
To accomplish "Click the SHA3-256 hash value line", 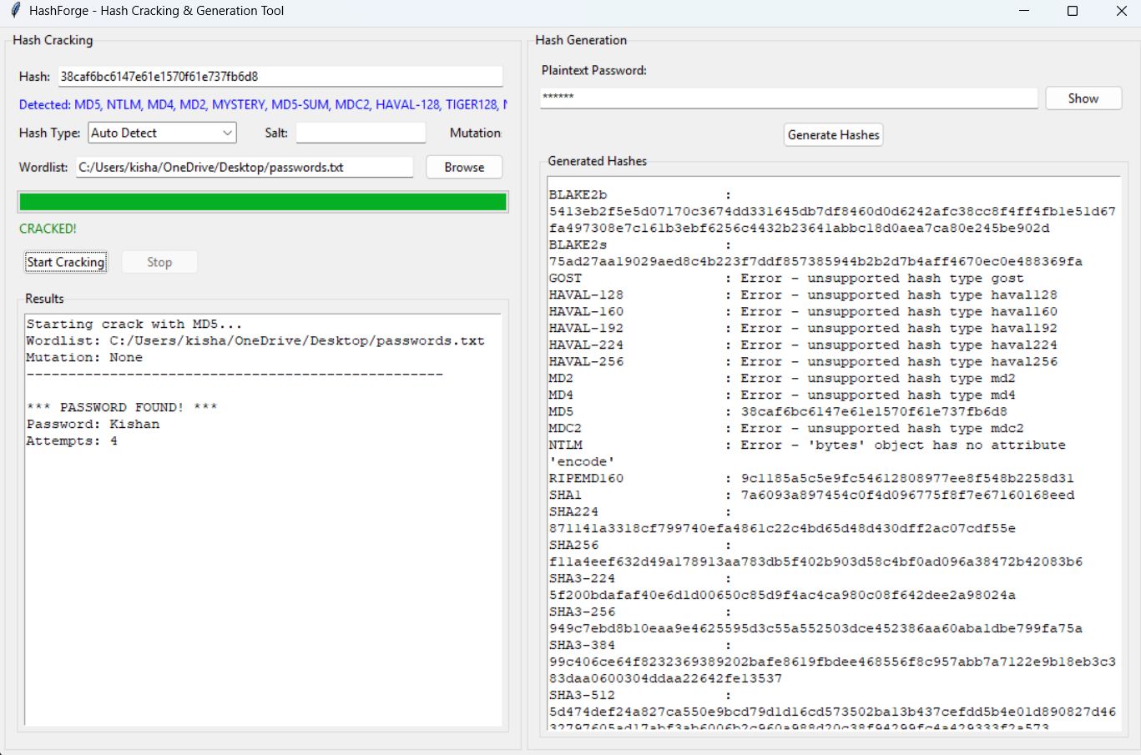I will (x=815, y=628).
